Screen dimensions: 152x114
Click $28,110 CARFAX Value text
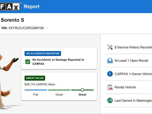point(40,84)
